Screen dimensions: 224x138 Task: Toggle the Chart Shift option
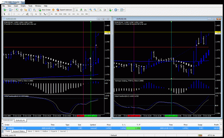(x=105, y=10)
